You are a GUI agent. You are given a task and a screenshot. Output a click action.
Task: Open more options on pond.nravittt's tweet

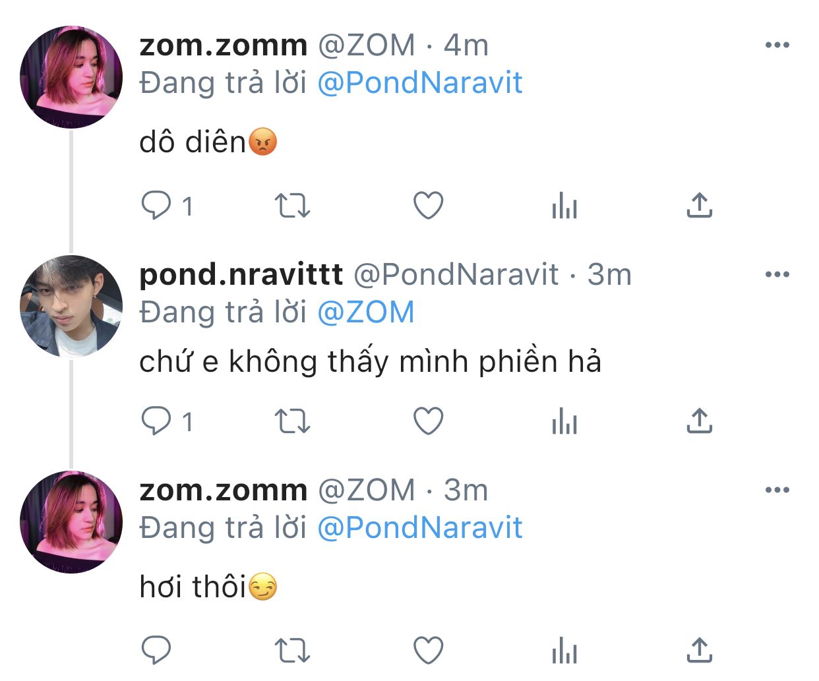coord(777,274)
